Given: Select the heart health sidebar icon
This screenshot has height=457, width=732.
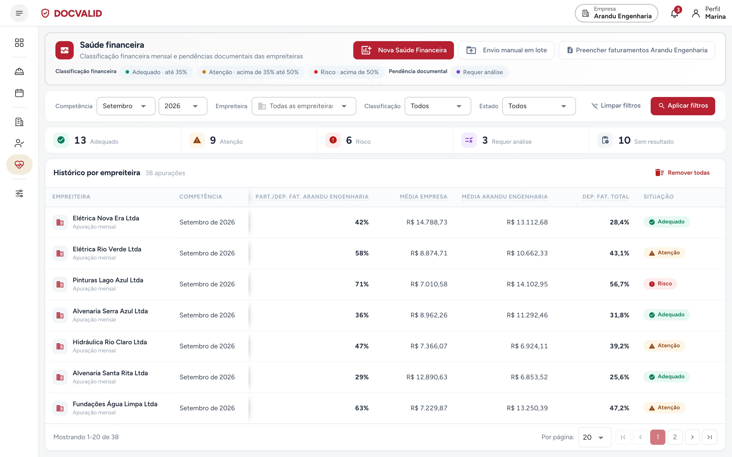Looking at the screenshot, I should 19,165.
